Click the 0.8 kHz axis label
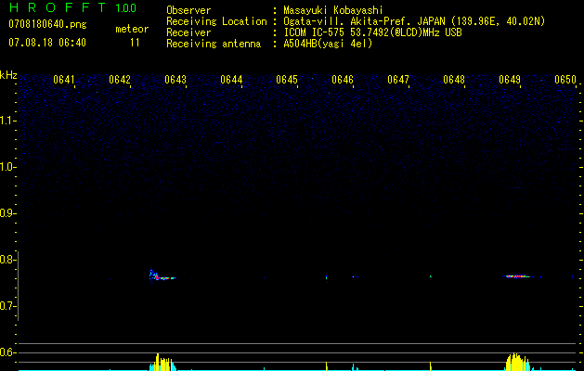Viewport: 584px width, 371px height. click(7, 260)
